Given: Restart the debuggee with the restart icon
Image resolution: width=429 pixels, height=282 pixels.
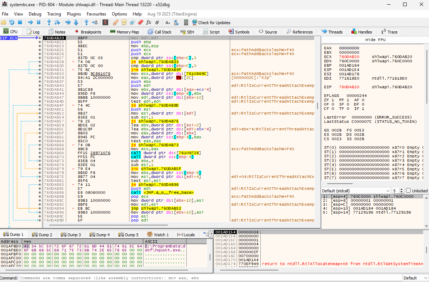Looking at the screenshot, I should (x=12, y=22).
